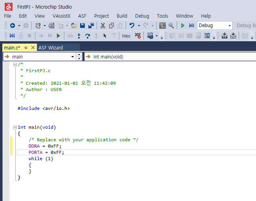256x201 pixels.
Task: Toggle Hex display mode
Action: 126,36
